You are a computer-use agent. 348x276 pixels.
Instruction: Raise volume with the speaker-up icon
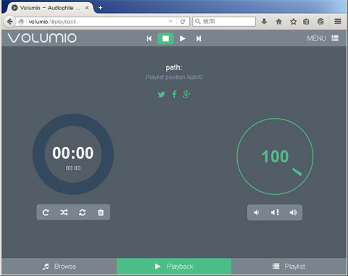[293, 212]
